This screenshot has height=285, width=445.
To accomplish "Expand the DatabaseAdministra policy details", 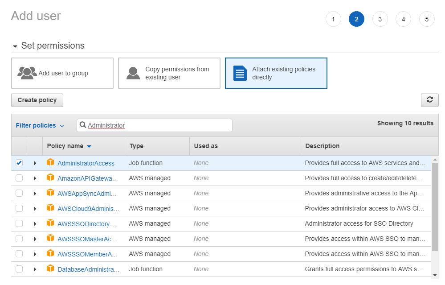I will pyautogui.click(x=35, y=269).
